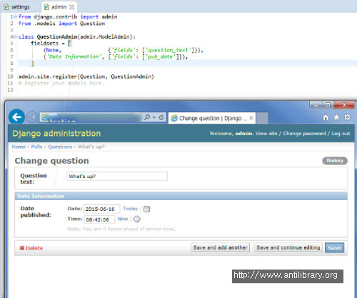This screenshot has height=298, width=357.
Task: Open browser Tools gear icon
Action: [348, 117]
